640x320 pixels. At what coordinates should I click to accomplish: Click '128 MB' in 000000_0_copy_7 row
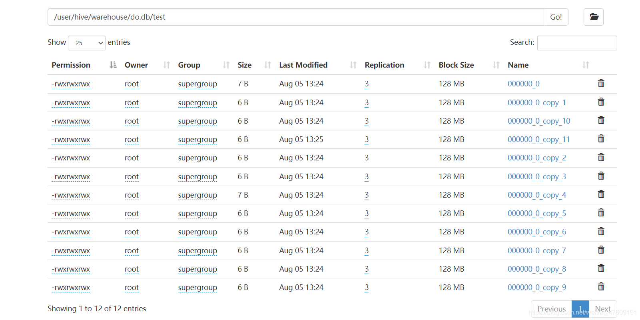point(451,250)
